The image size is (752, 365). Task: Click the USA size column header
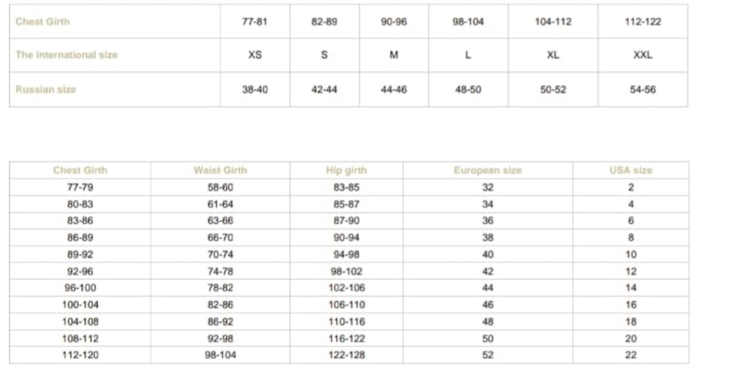point(631,170)
